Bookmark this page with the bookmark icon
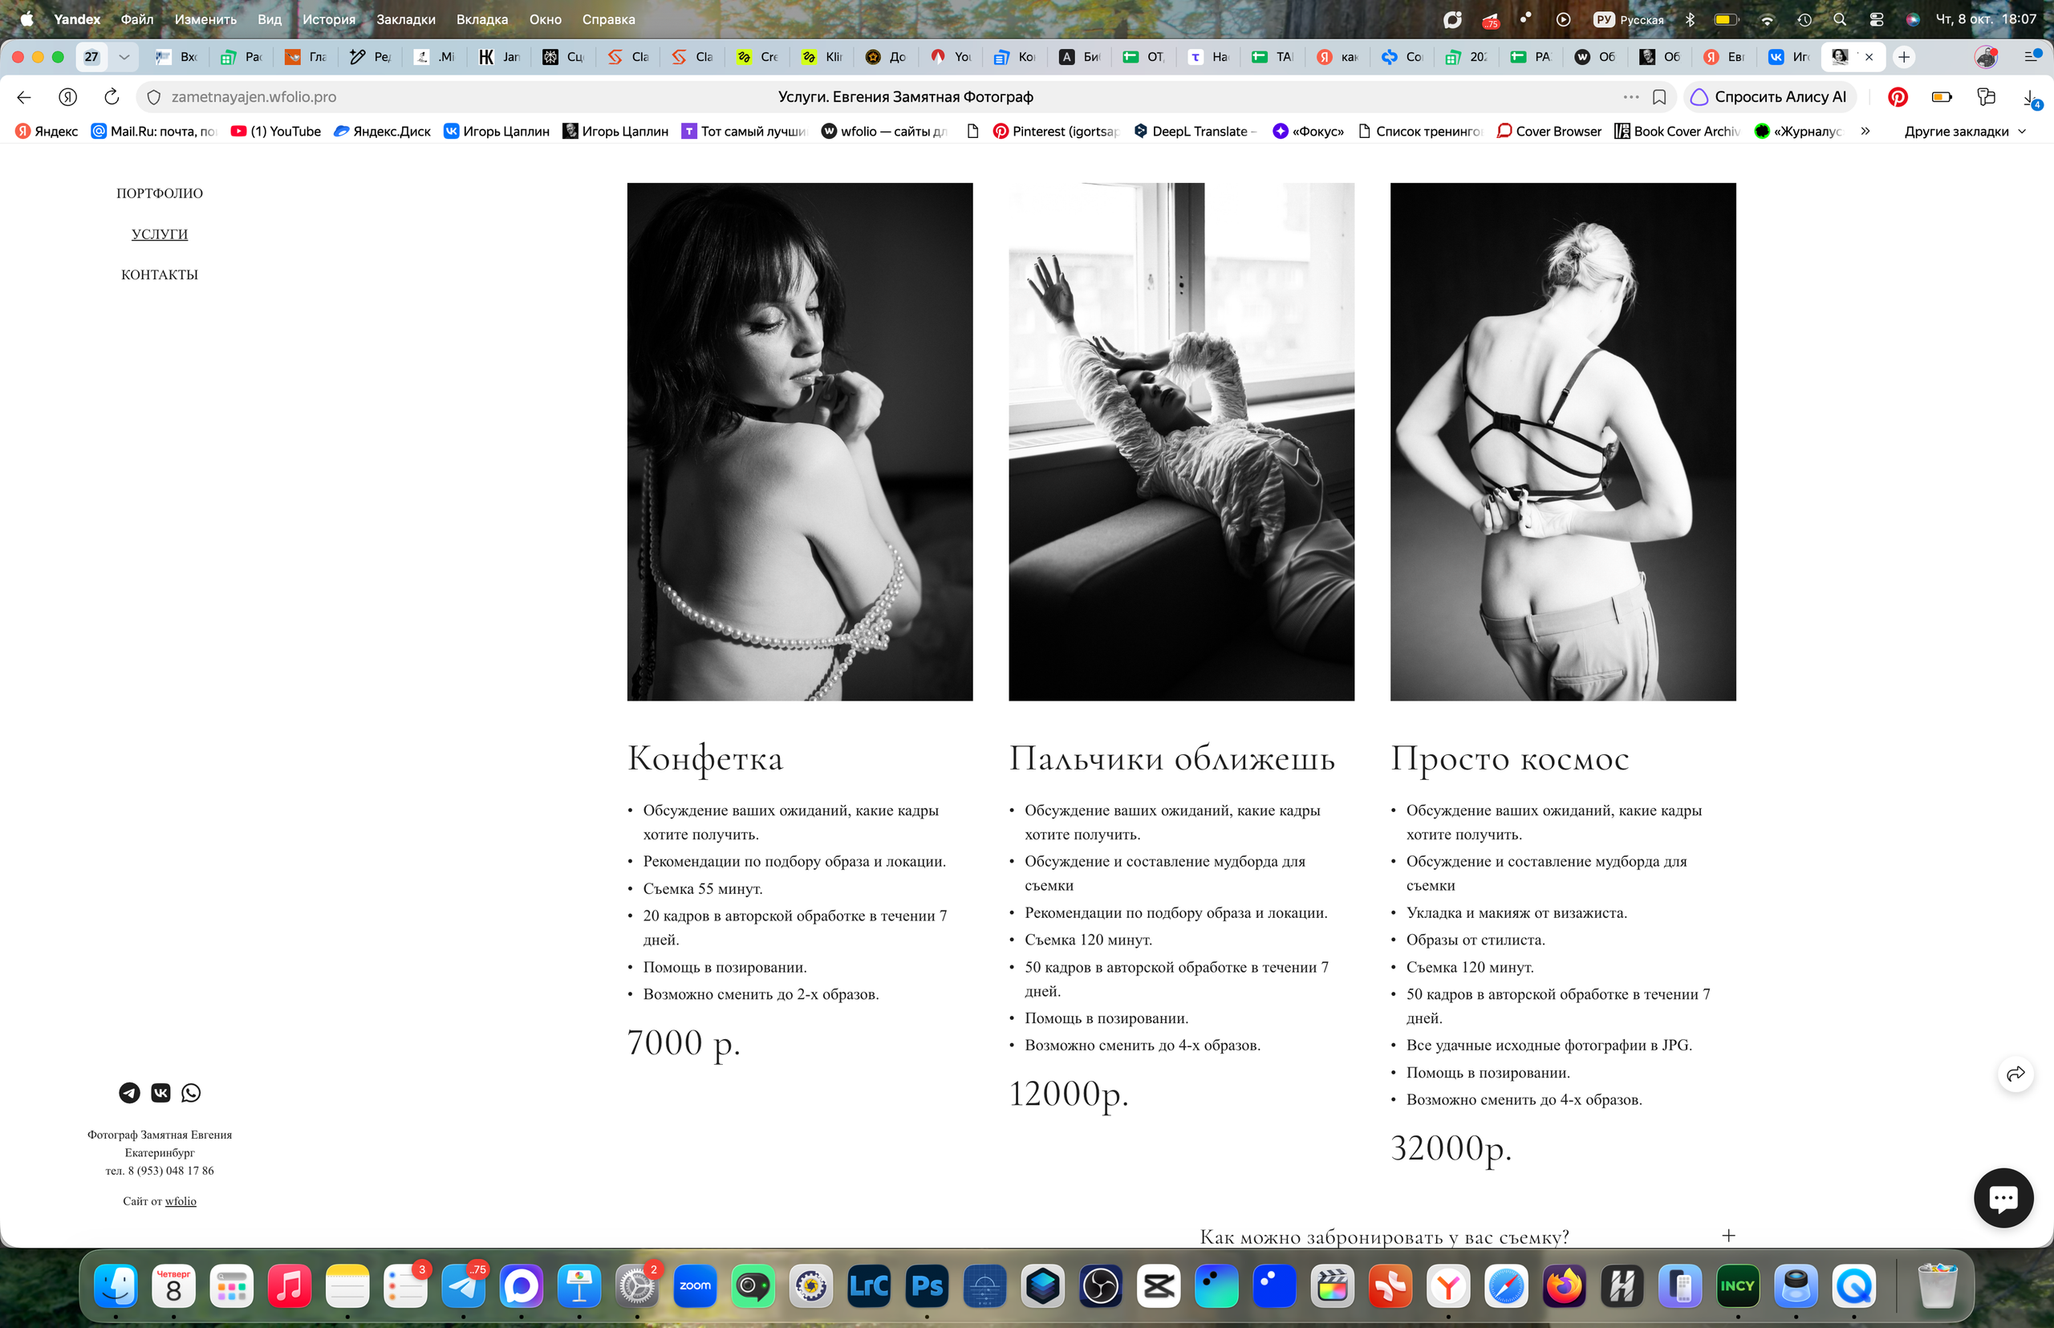 point(1658,96)
